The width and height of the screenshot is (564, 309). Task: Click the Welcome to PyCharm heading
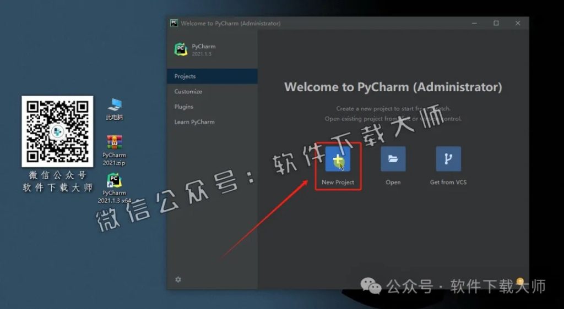pos(393,87)
